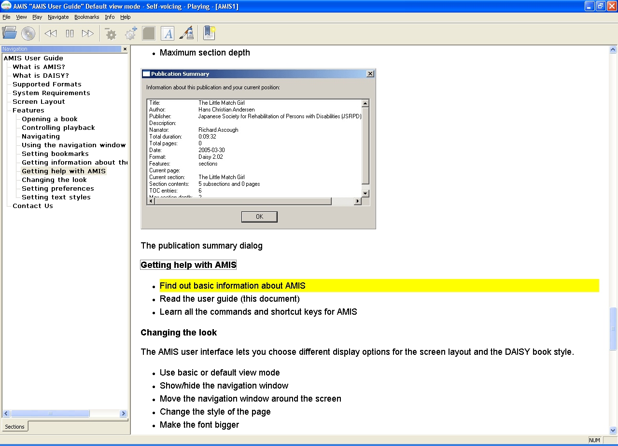Select 'Opening a book' tree item

(50, 119)
